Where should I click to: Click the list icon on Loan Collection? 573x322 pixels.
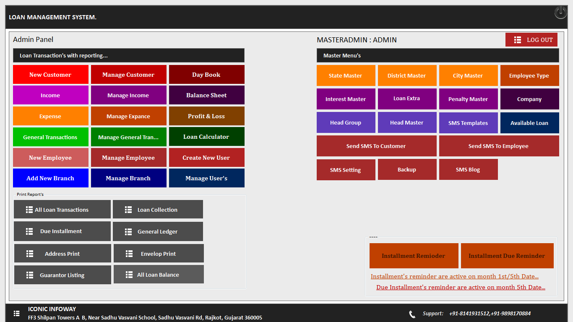[x=128, y=210]
